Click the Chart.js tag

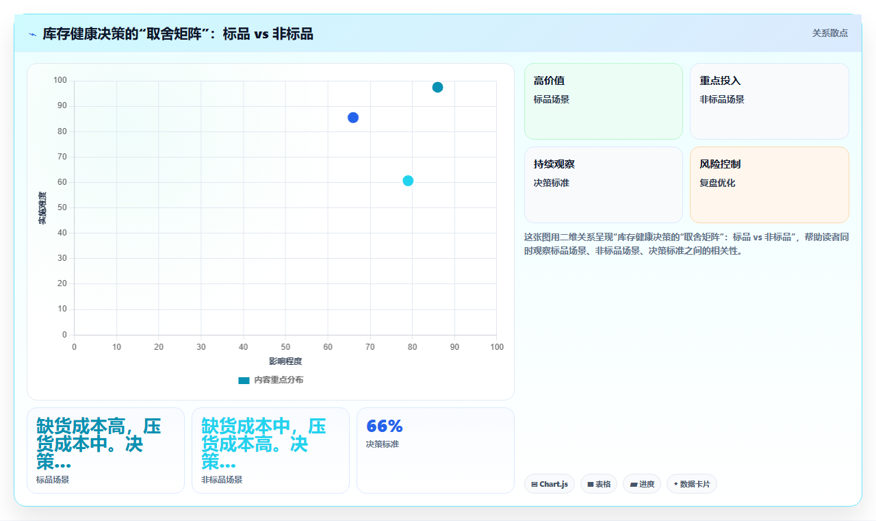(550, 484)
